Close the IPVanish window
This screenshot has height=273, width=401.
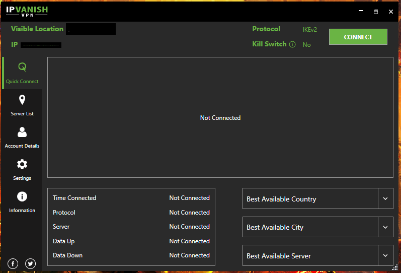(x=391, y=12)
